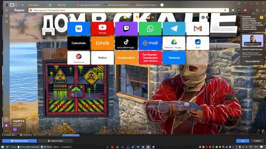The image size is (266, 149).
Task: Open the WhatsApp tile on the tableau
Action: (150, 29)
